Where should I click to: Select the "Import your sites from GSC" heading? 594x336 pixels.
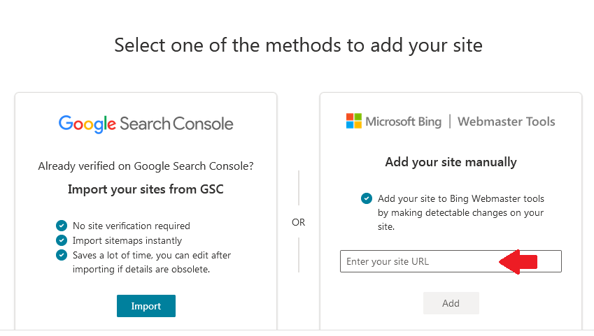point(146,189)
